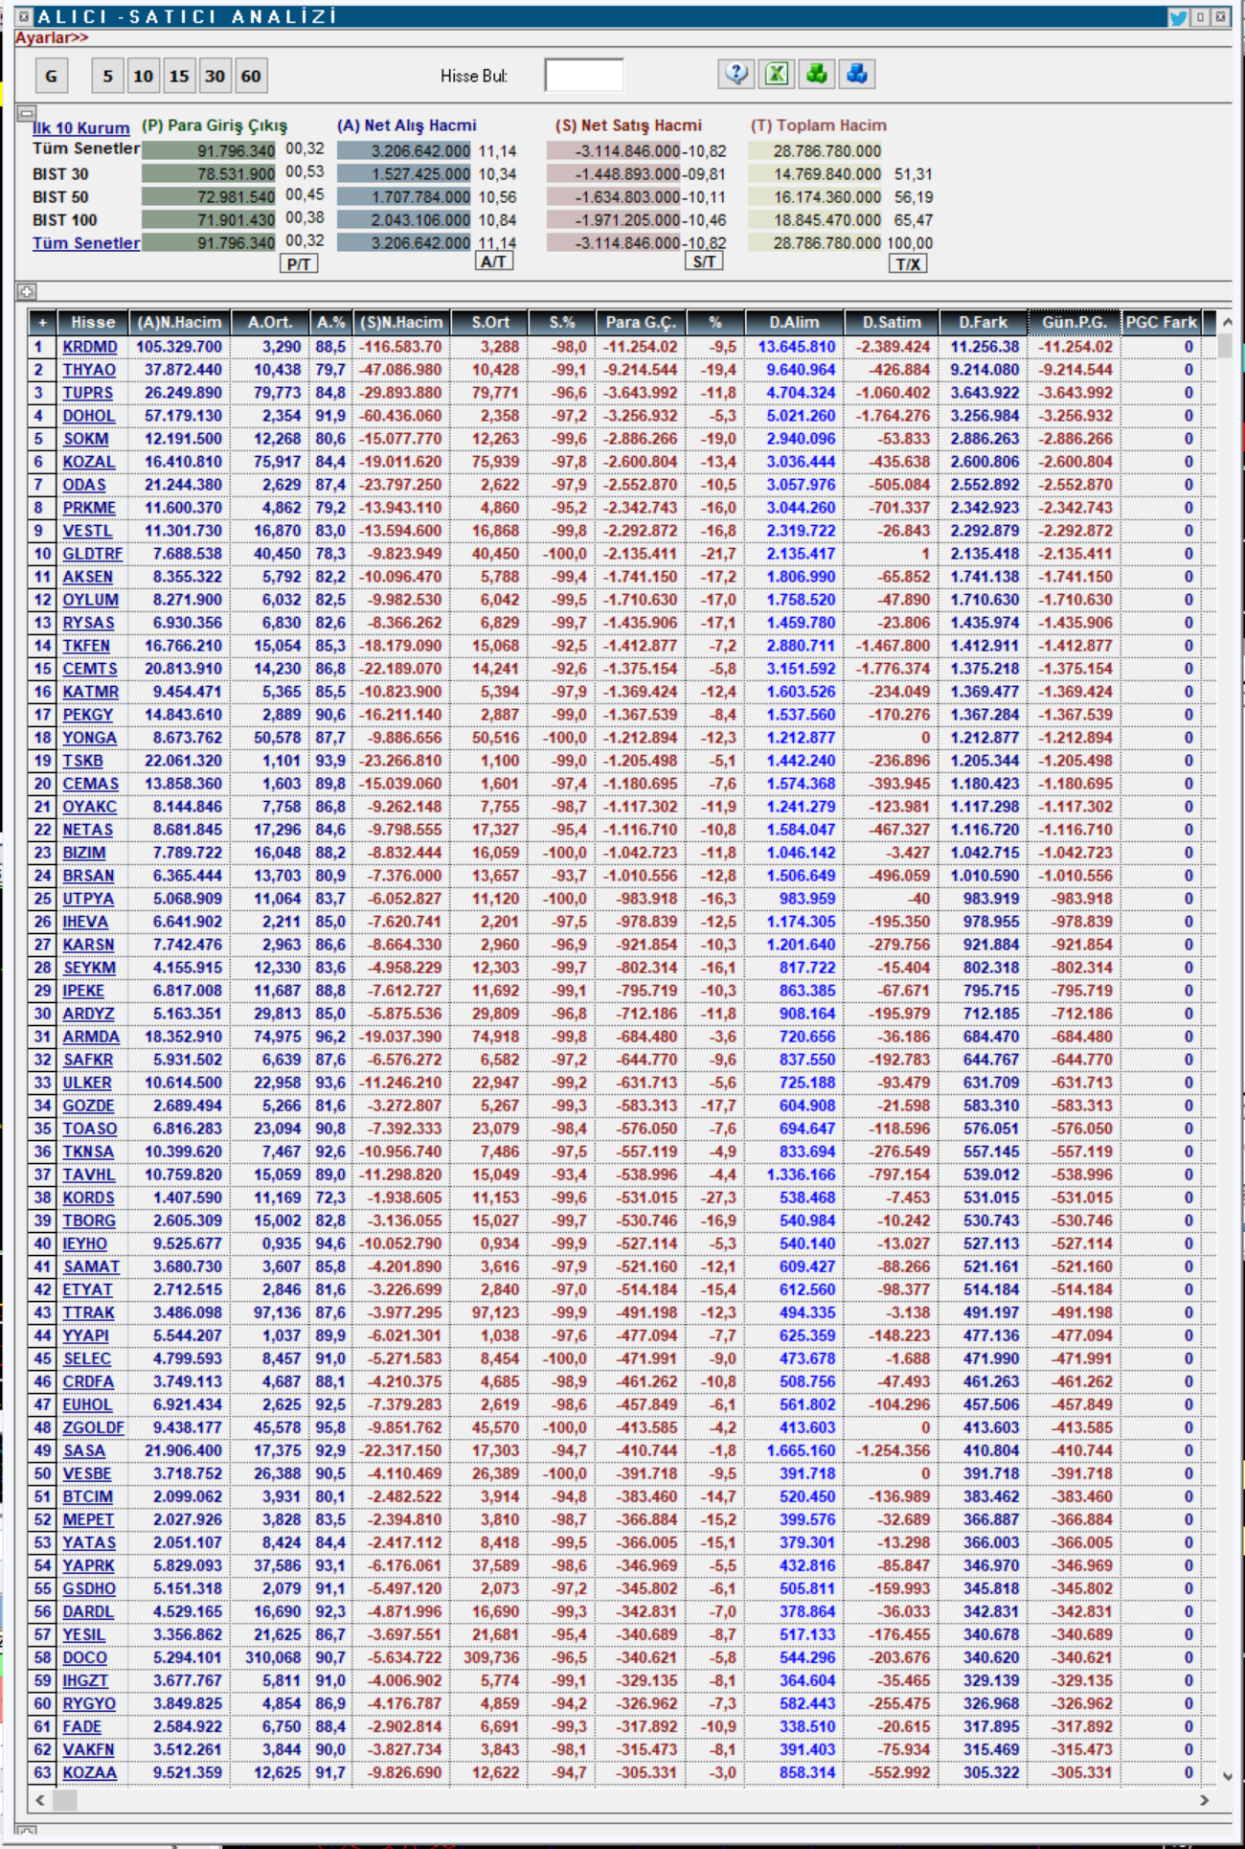Select the 10 minute period button
This screenshot has height=1849, width=1245.
pyautogui.click(x=143, y=76)
